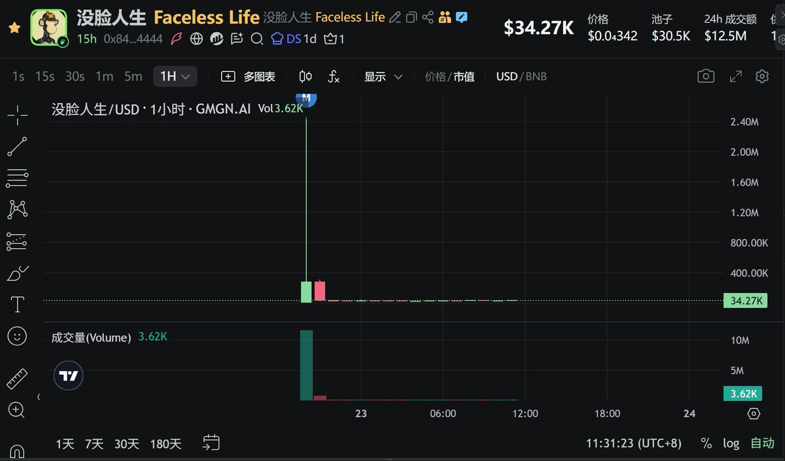Expand the 1H timeframe dropdown

coord(175,77)
